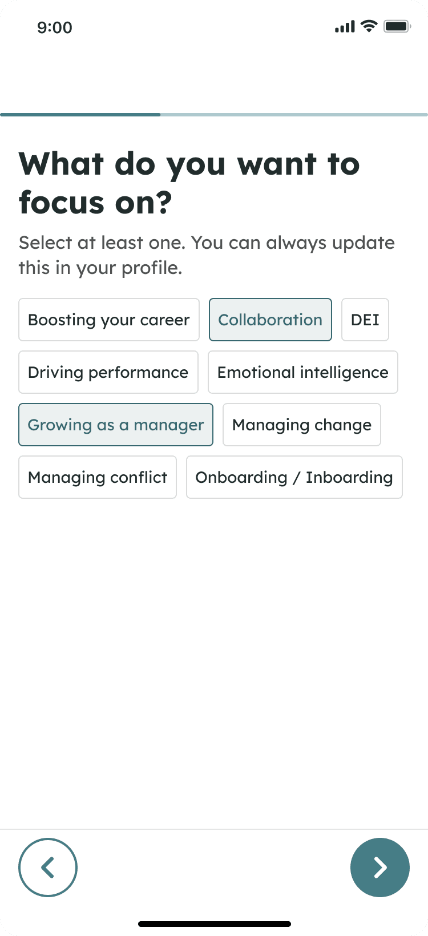Pick the Managing change chip
428x936 pixels.
(302, 425)
